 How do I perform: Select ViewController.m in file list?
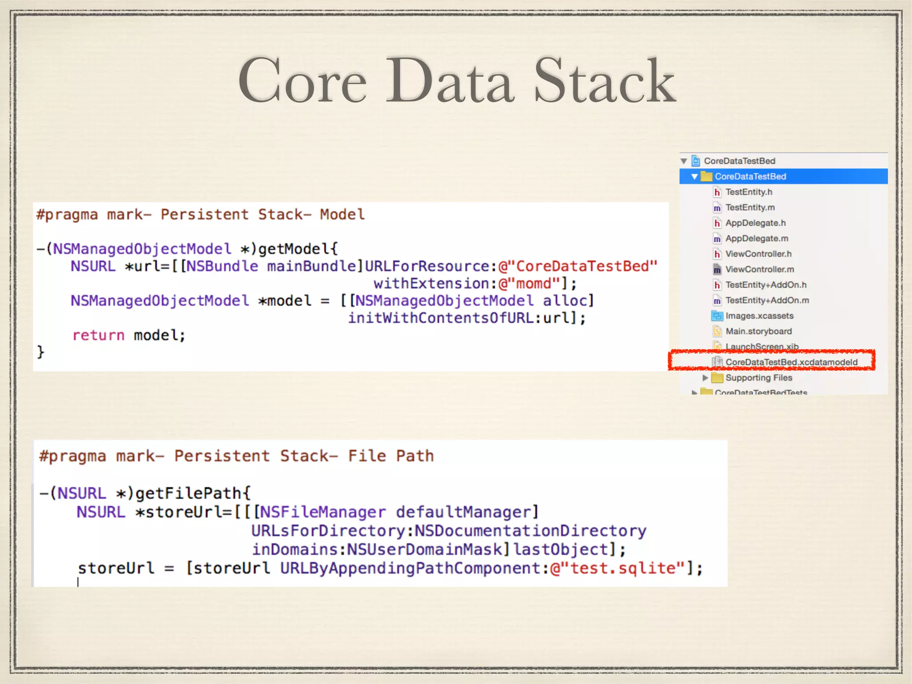(x=760, y=269)
